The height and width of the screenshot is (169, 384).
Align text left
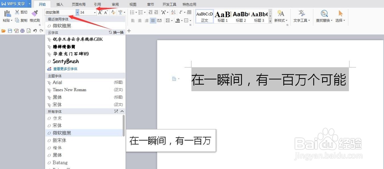pos(133,21)
